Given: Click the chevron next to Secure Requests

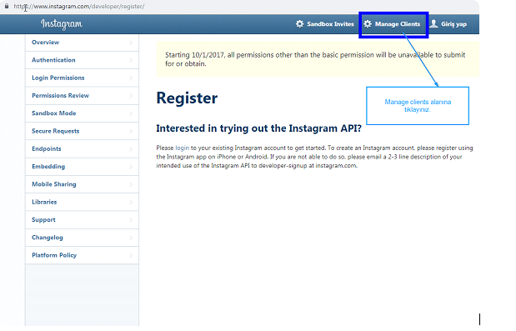Looking at the screenshot, I should 131,132.
